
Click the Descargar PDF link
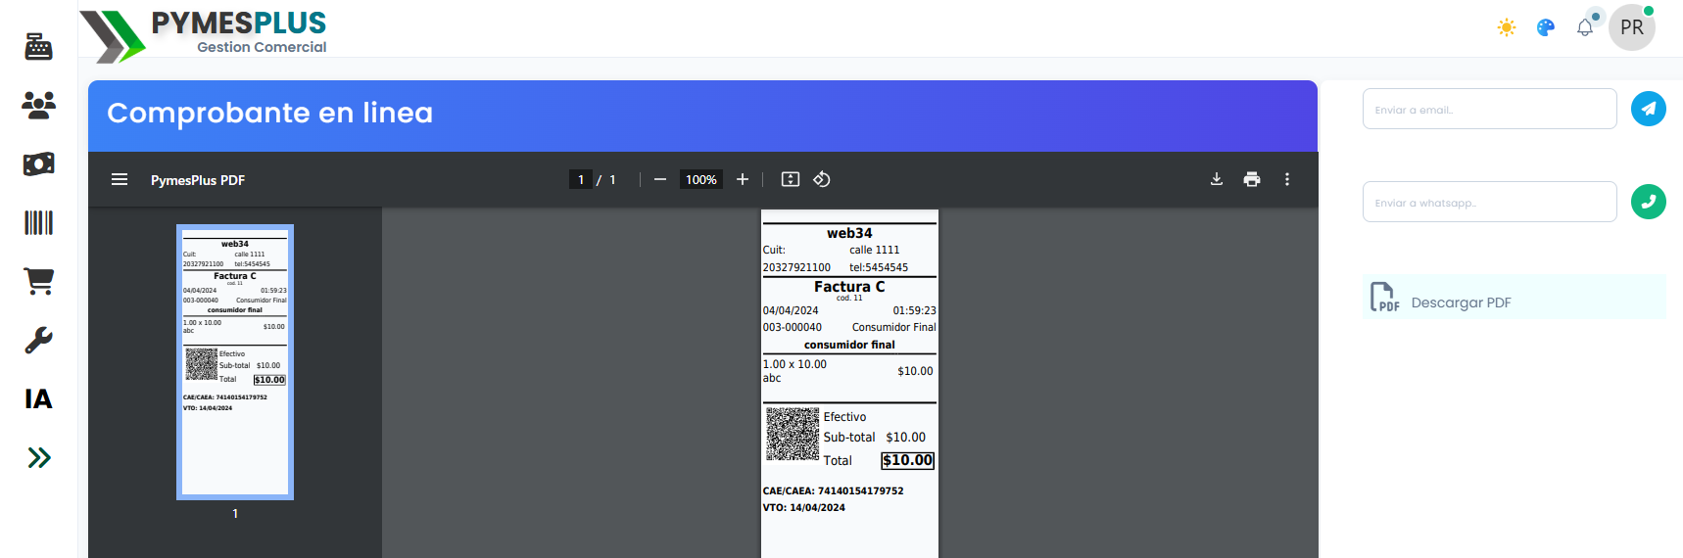tap(1460, 302)
